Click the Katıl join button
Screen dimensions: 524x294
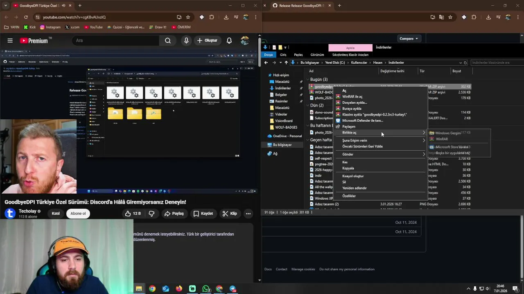(x=56, y=214)
